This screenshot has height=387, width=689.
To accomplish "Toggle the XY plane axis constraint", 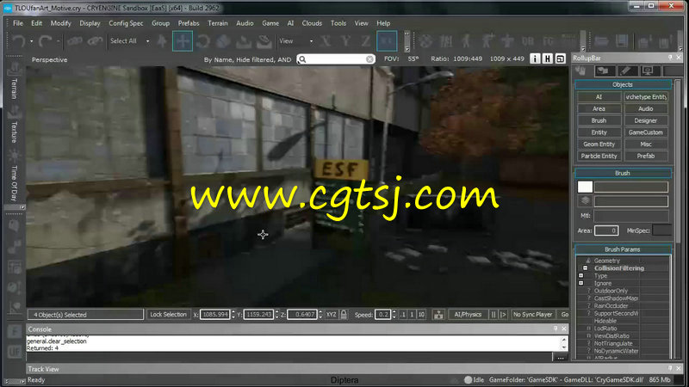I will point(387,41).
